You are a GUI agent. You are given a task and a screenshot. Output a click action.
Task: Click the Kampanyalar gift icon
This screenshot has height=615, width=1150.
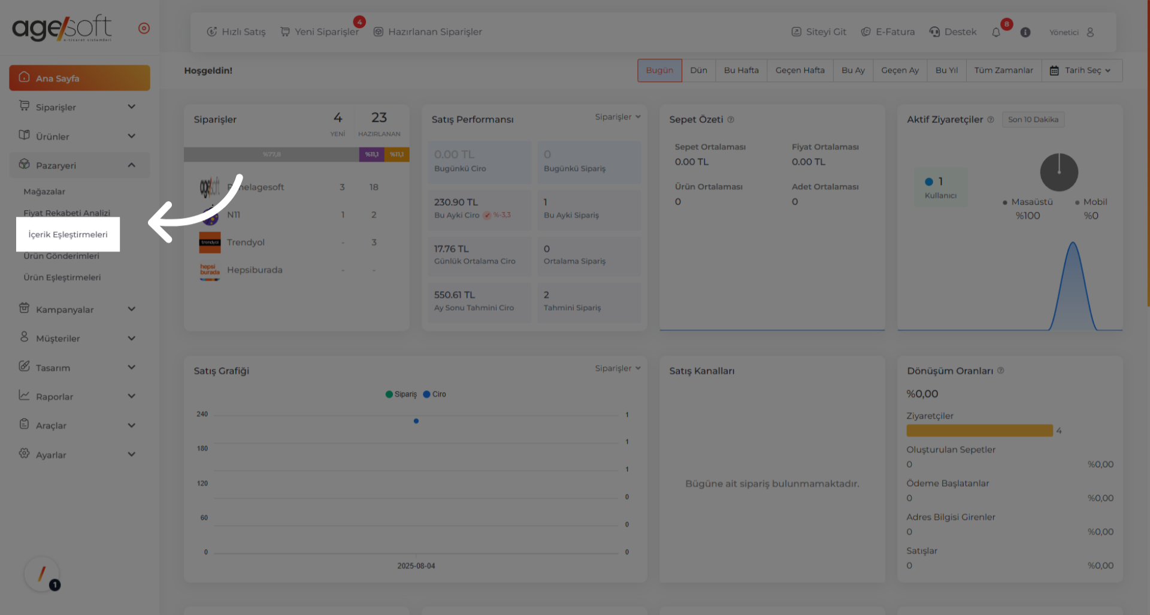24,308
